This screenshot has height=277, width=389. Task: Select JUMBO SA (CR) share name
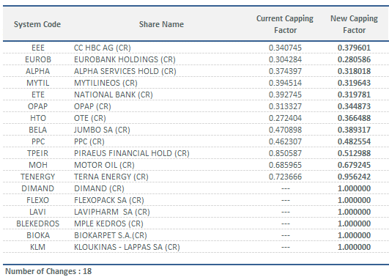(102, 130)
